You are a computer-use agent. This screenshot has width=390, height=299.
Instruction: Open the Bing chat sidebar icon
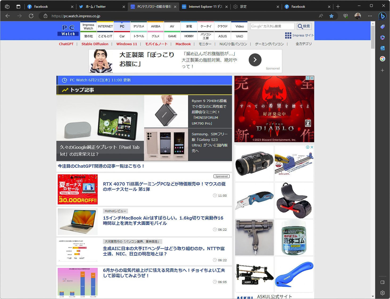(x=382, y=16)
